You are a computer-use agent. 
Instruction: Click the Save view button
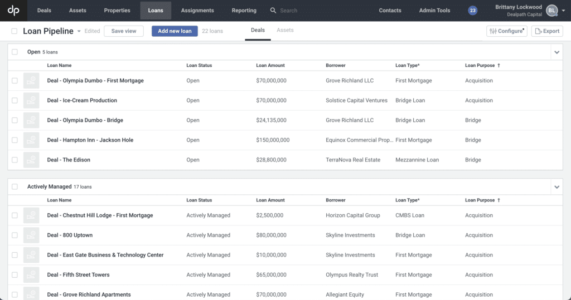(124, 31)
